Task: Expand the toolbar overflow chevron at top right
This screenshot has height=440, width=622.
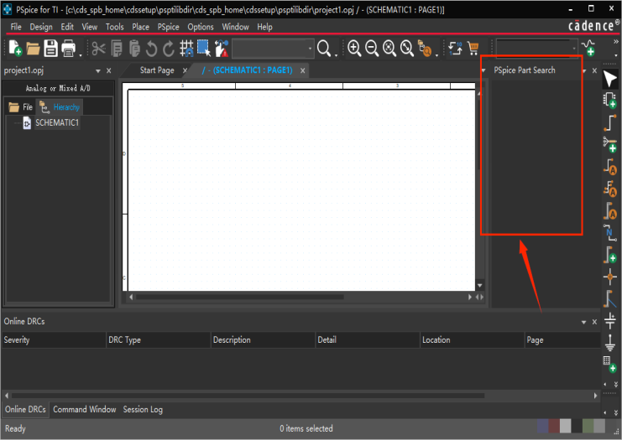Action: coord(615,42)
